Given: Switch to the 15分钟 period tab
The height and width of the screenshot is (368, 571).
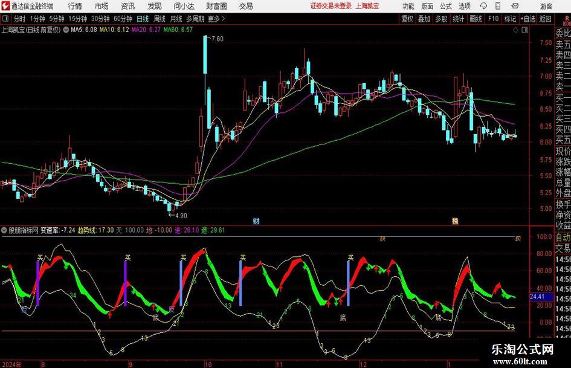Looking at the screenshot, I should coord(78,19).
